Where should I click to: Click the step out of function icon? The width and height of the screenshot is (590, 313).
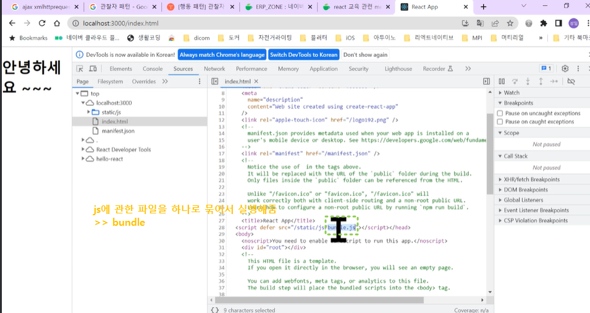point(541,82)
